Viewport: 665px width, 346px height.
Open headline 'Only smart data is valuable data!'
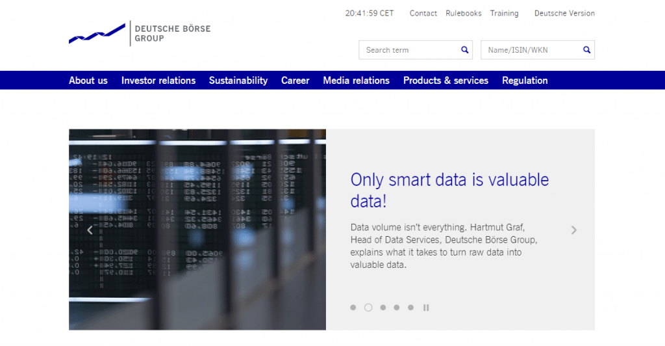[449, 190]
